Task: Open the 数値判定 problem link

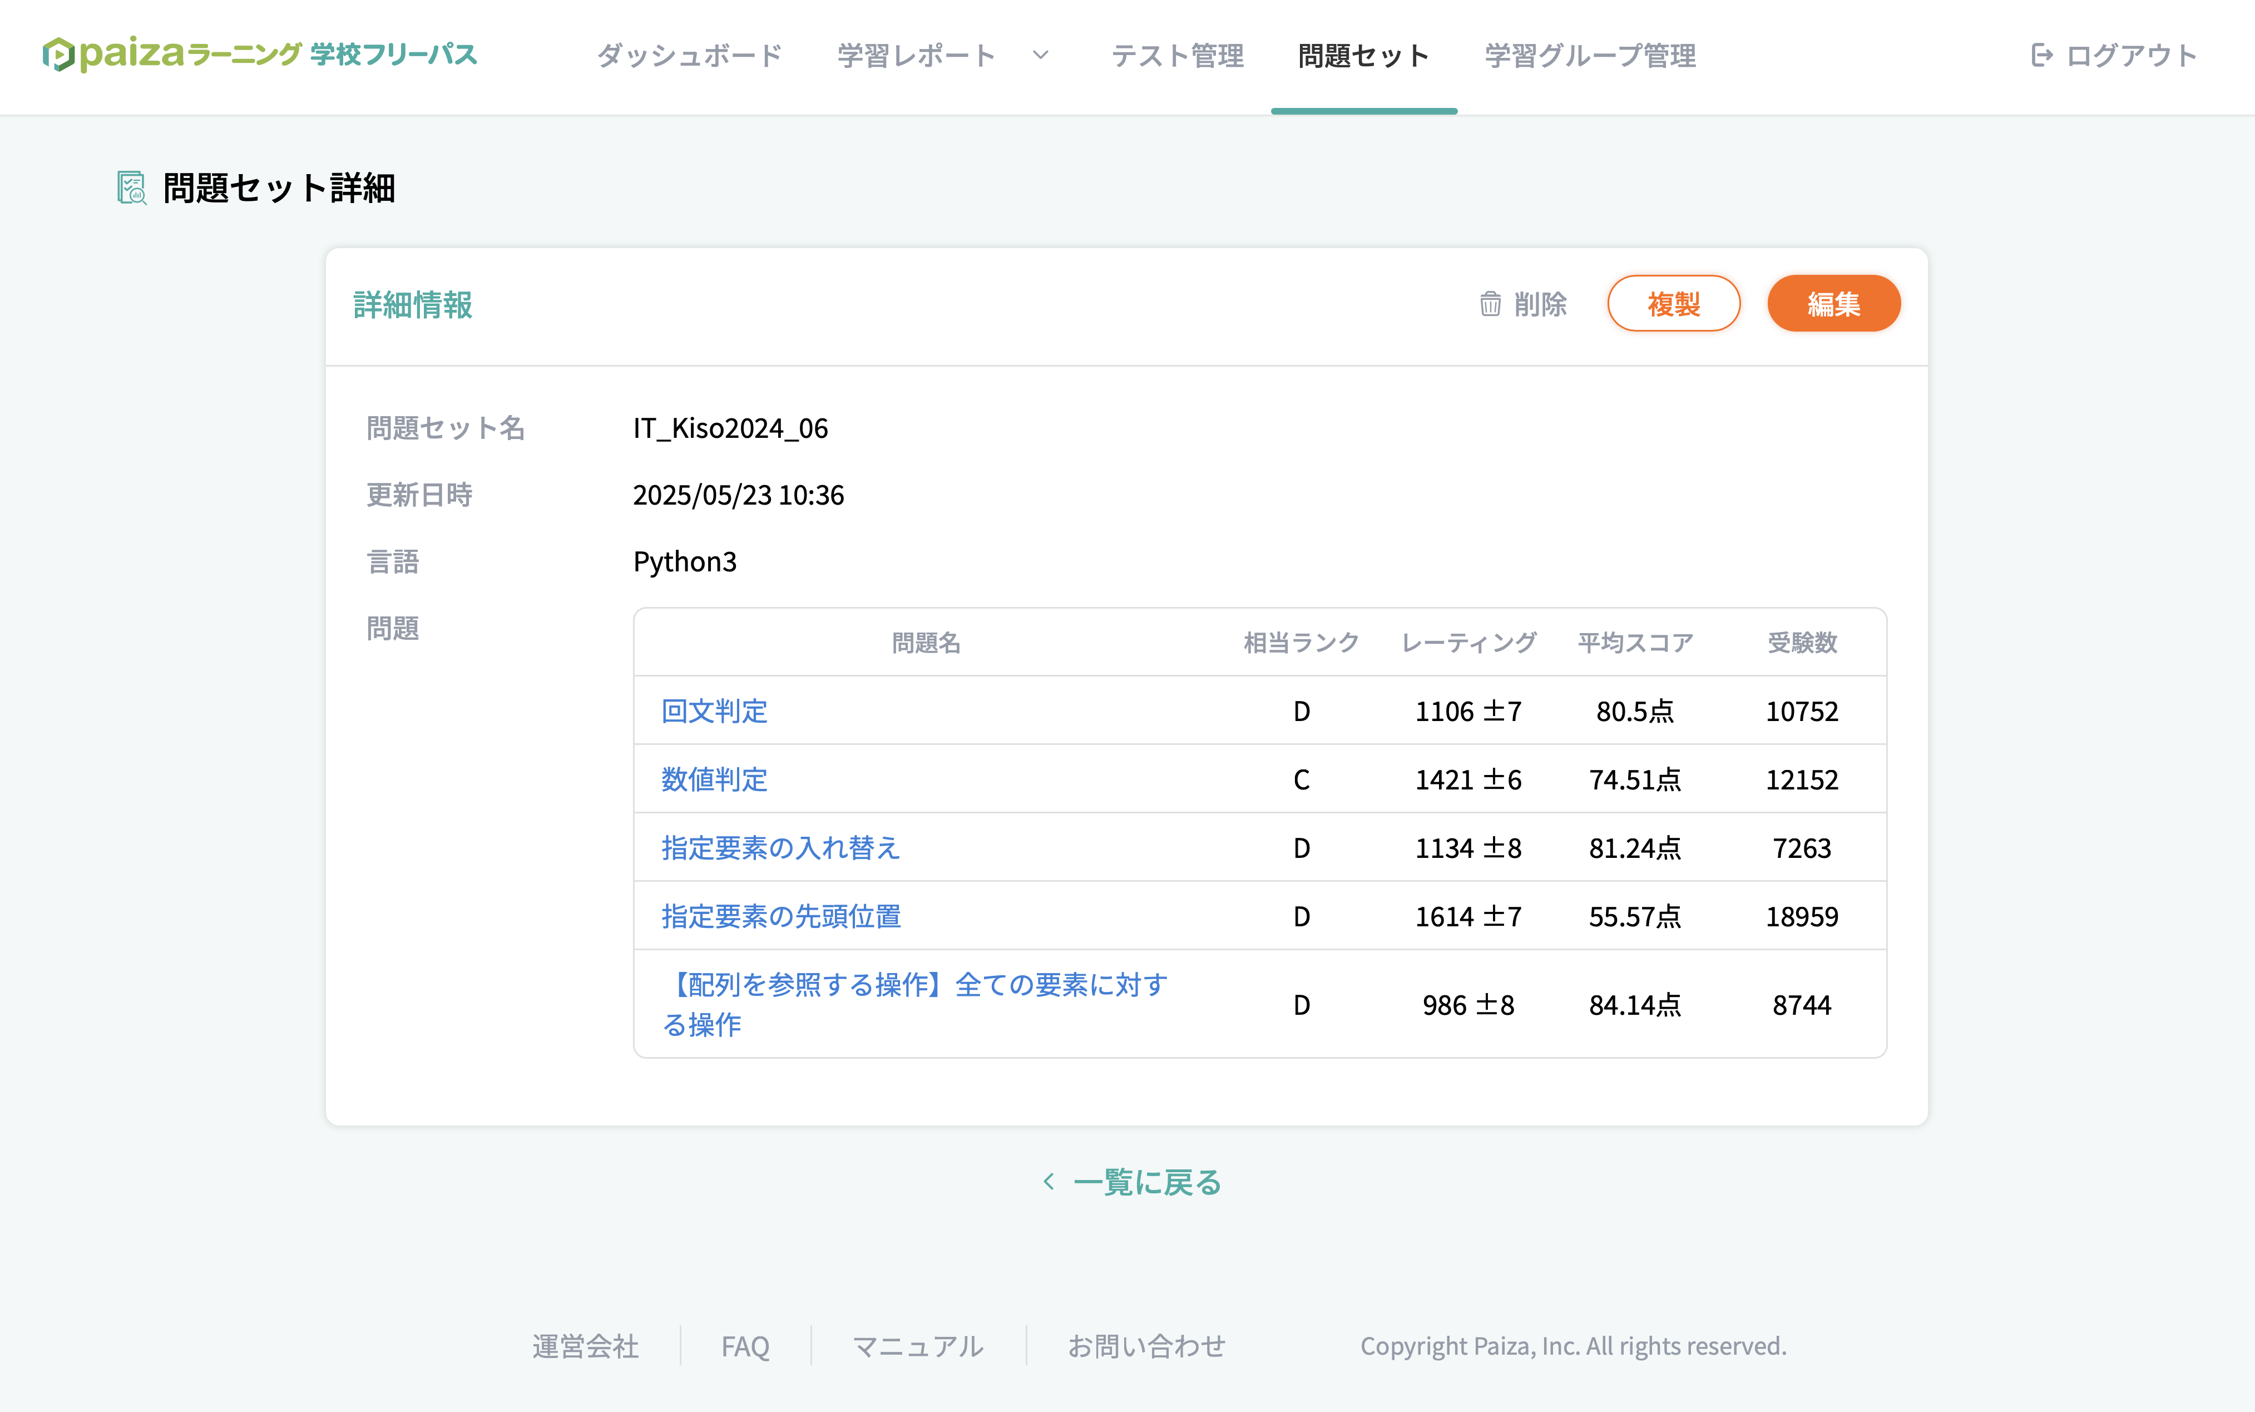Action: (714, 779)
